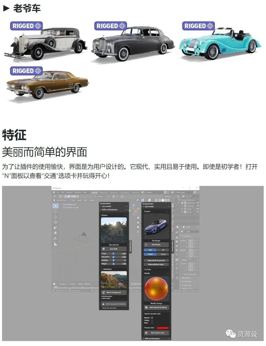Check the Matt custom carpaint checkbox
This screenshot has height=346, width=266.
(x=152, y=323)
